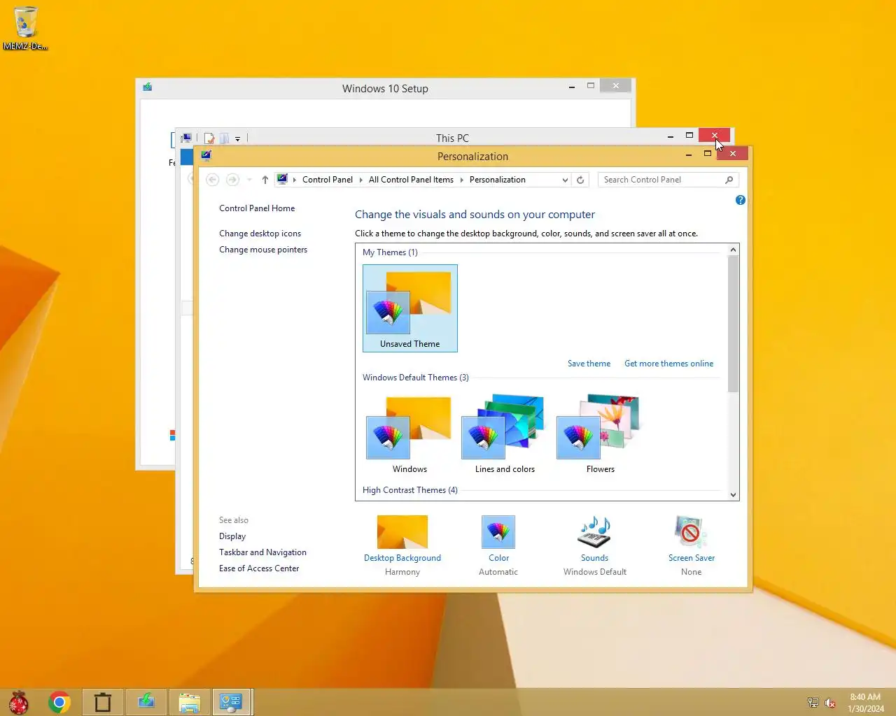This screenshot has height=716, width=896.
Task: Open the Display link under See also
Action: [232, 536]
